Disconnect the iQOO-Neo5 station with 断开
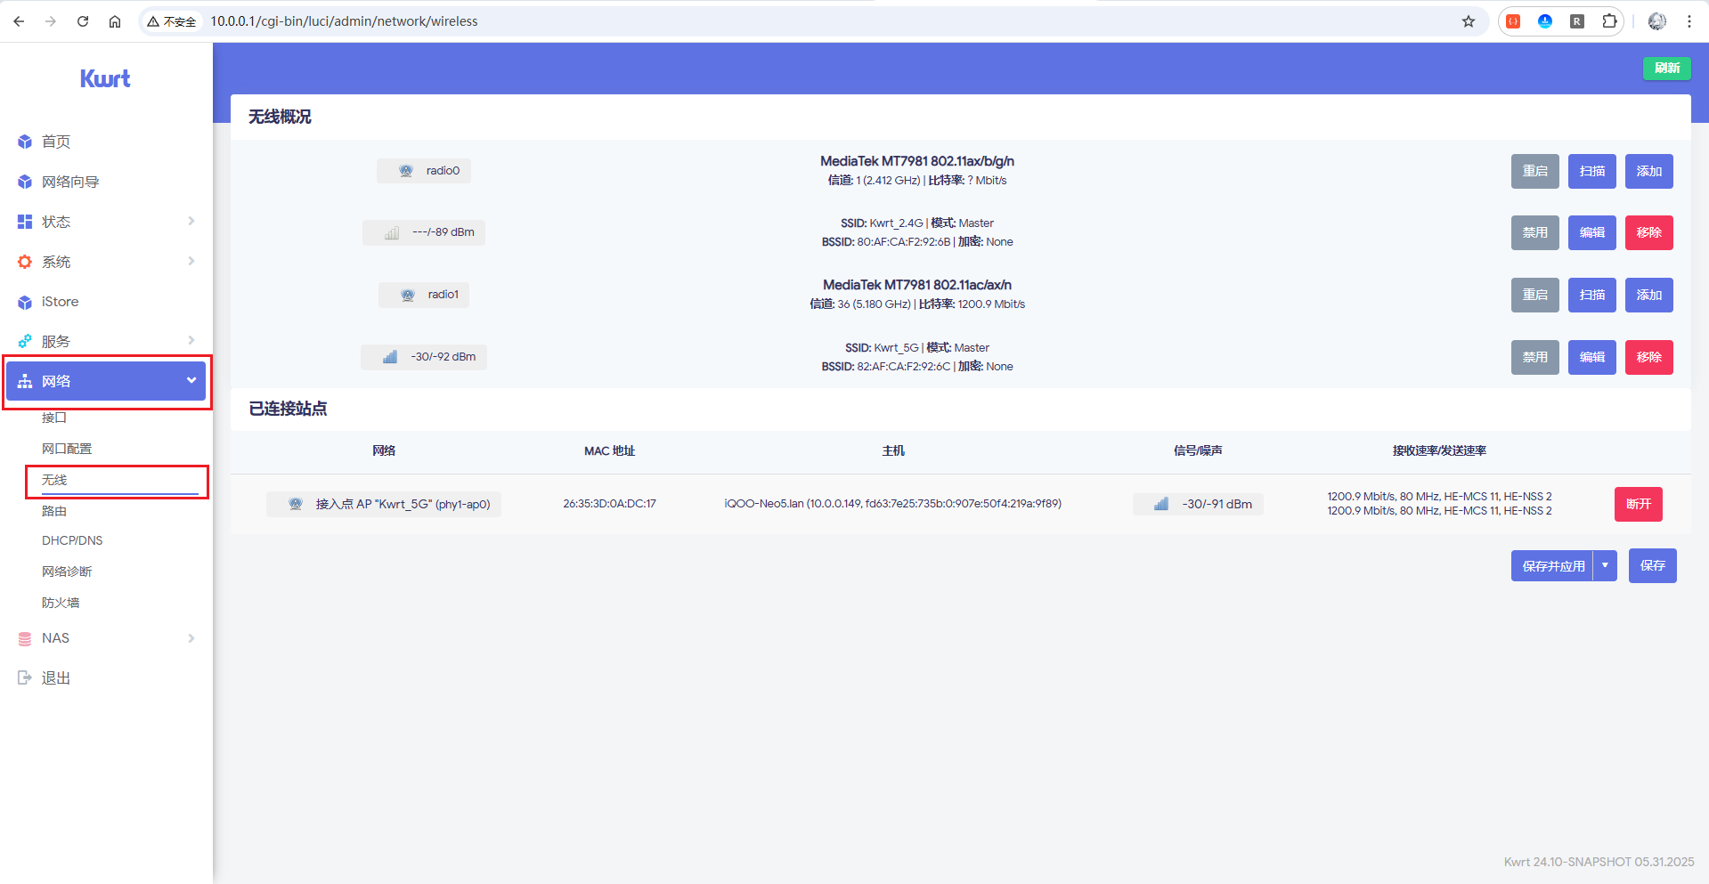Image resolution: width=1709 pixels, height=884 pixels. (1638, 504)
